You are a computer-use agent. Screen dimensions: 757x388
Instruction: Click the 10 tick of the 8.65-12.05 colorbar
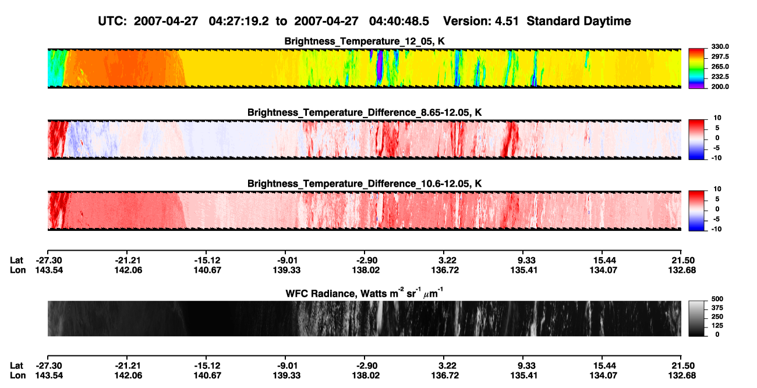pyautogui.click(x=716, y=118)
